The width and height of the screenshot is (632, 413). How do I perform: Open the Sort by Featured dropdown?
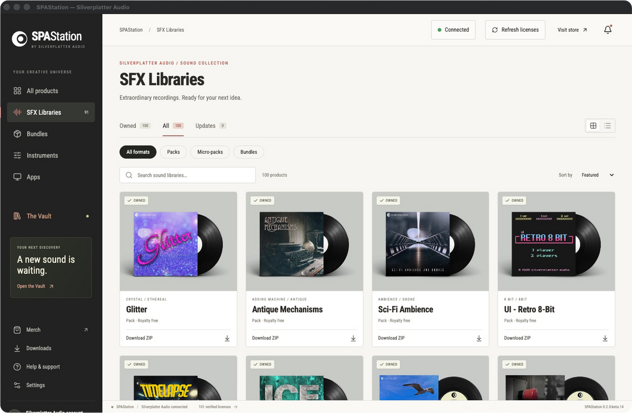[597, 175]
